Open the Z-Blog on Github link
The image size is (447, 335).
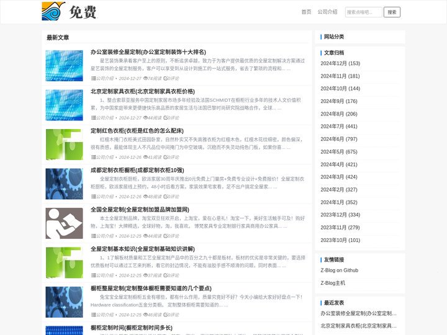click(x=339, y=270)
